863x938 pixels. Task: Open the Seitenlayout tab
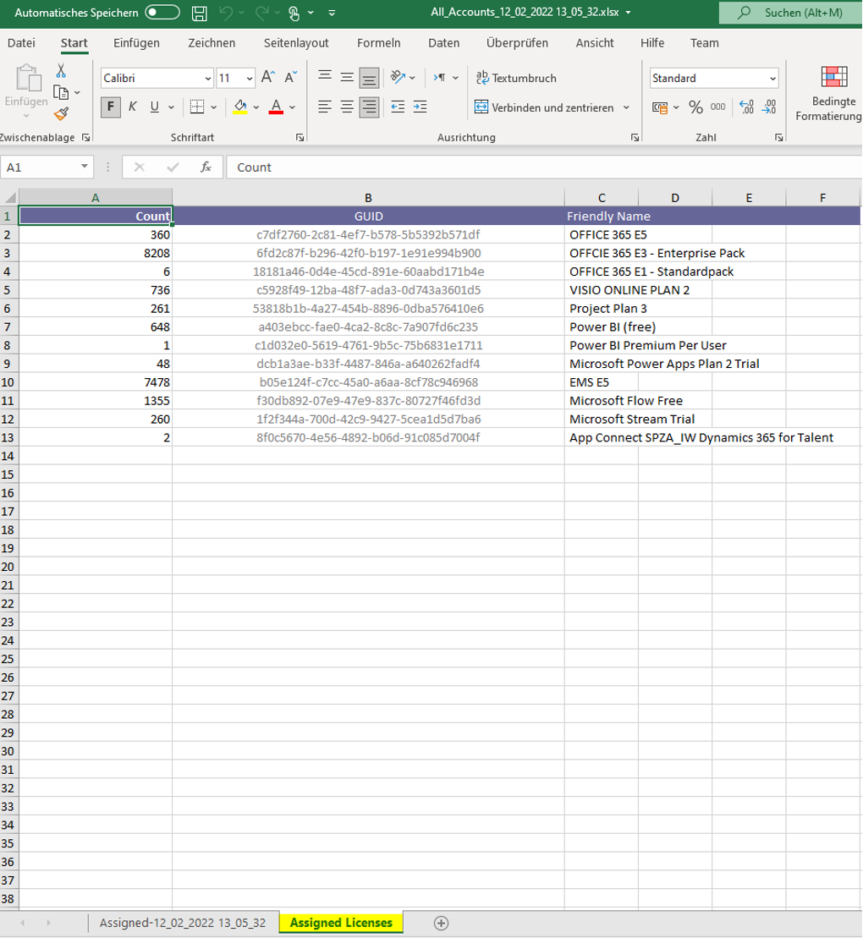[296, 43]
